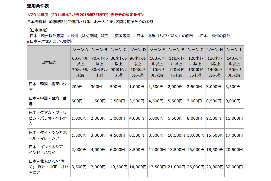The height and width of the screenshot is (181, 271).
Task: Jump to the 日本・欧州以外販売 section link
Action: click(x=47, y=36)
